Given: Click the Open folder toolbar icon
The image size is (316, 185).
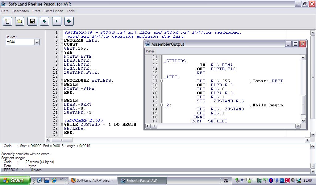Looking at the screenshot, I should (20, 21).
